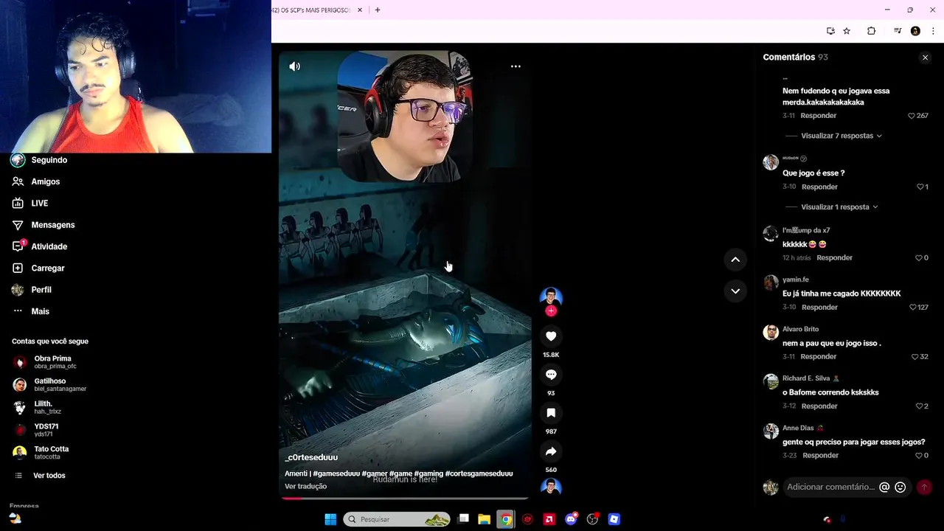Like the 'Que jogo é esse ?' comment
Image resolution: width=944 pixels, height=531 pixels.
tap(920, 187)
